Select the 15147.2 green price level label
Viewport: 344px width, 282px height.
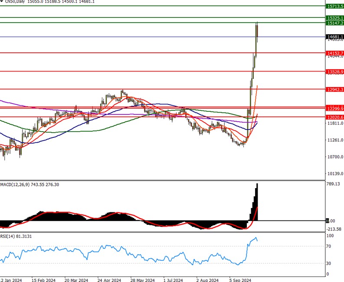coord(334,23)
